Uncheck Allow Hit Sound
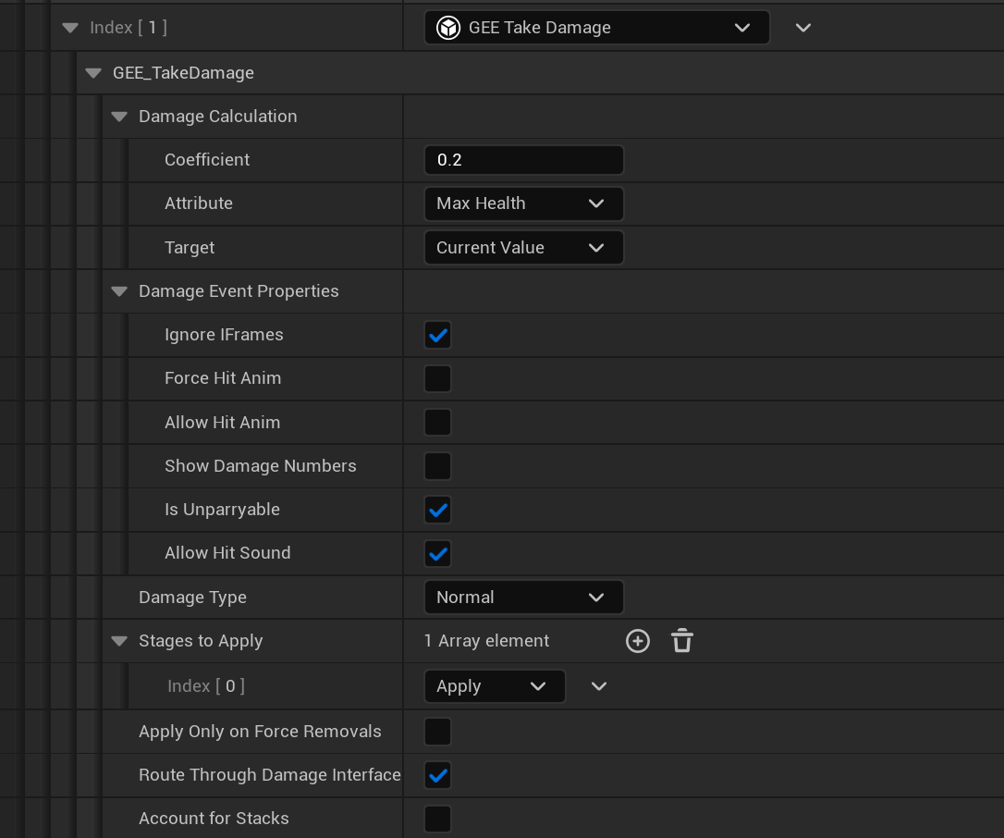1004x838 pixels. 438,553
